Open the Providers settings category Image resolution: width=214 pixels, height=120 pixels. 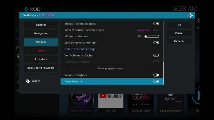tap(41, 59)
